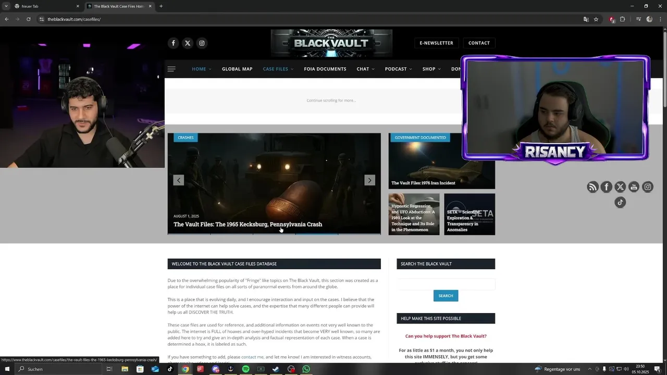Image resolution: width=667 pixels, height=375 pixels.
Task: Open Spotify from the taskbar
Action: pos(246,369)
